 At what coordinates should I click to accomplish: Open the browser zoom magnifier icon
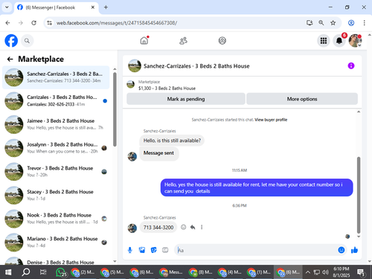(x=321, y=23)
